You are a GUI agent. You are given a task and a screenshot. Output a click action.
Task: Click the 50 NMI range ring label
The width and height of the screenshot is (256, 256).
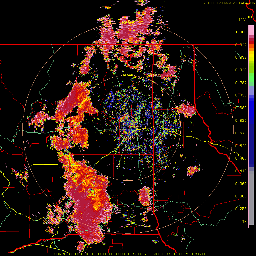point(128,75)
